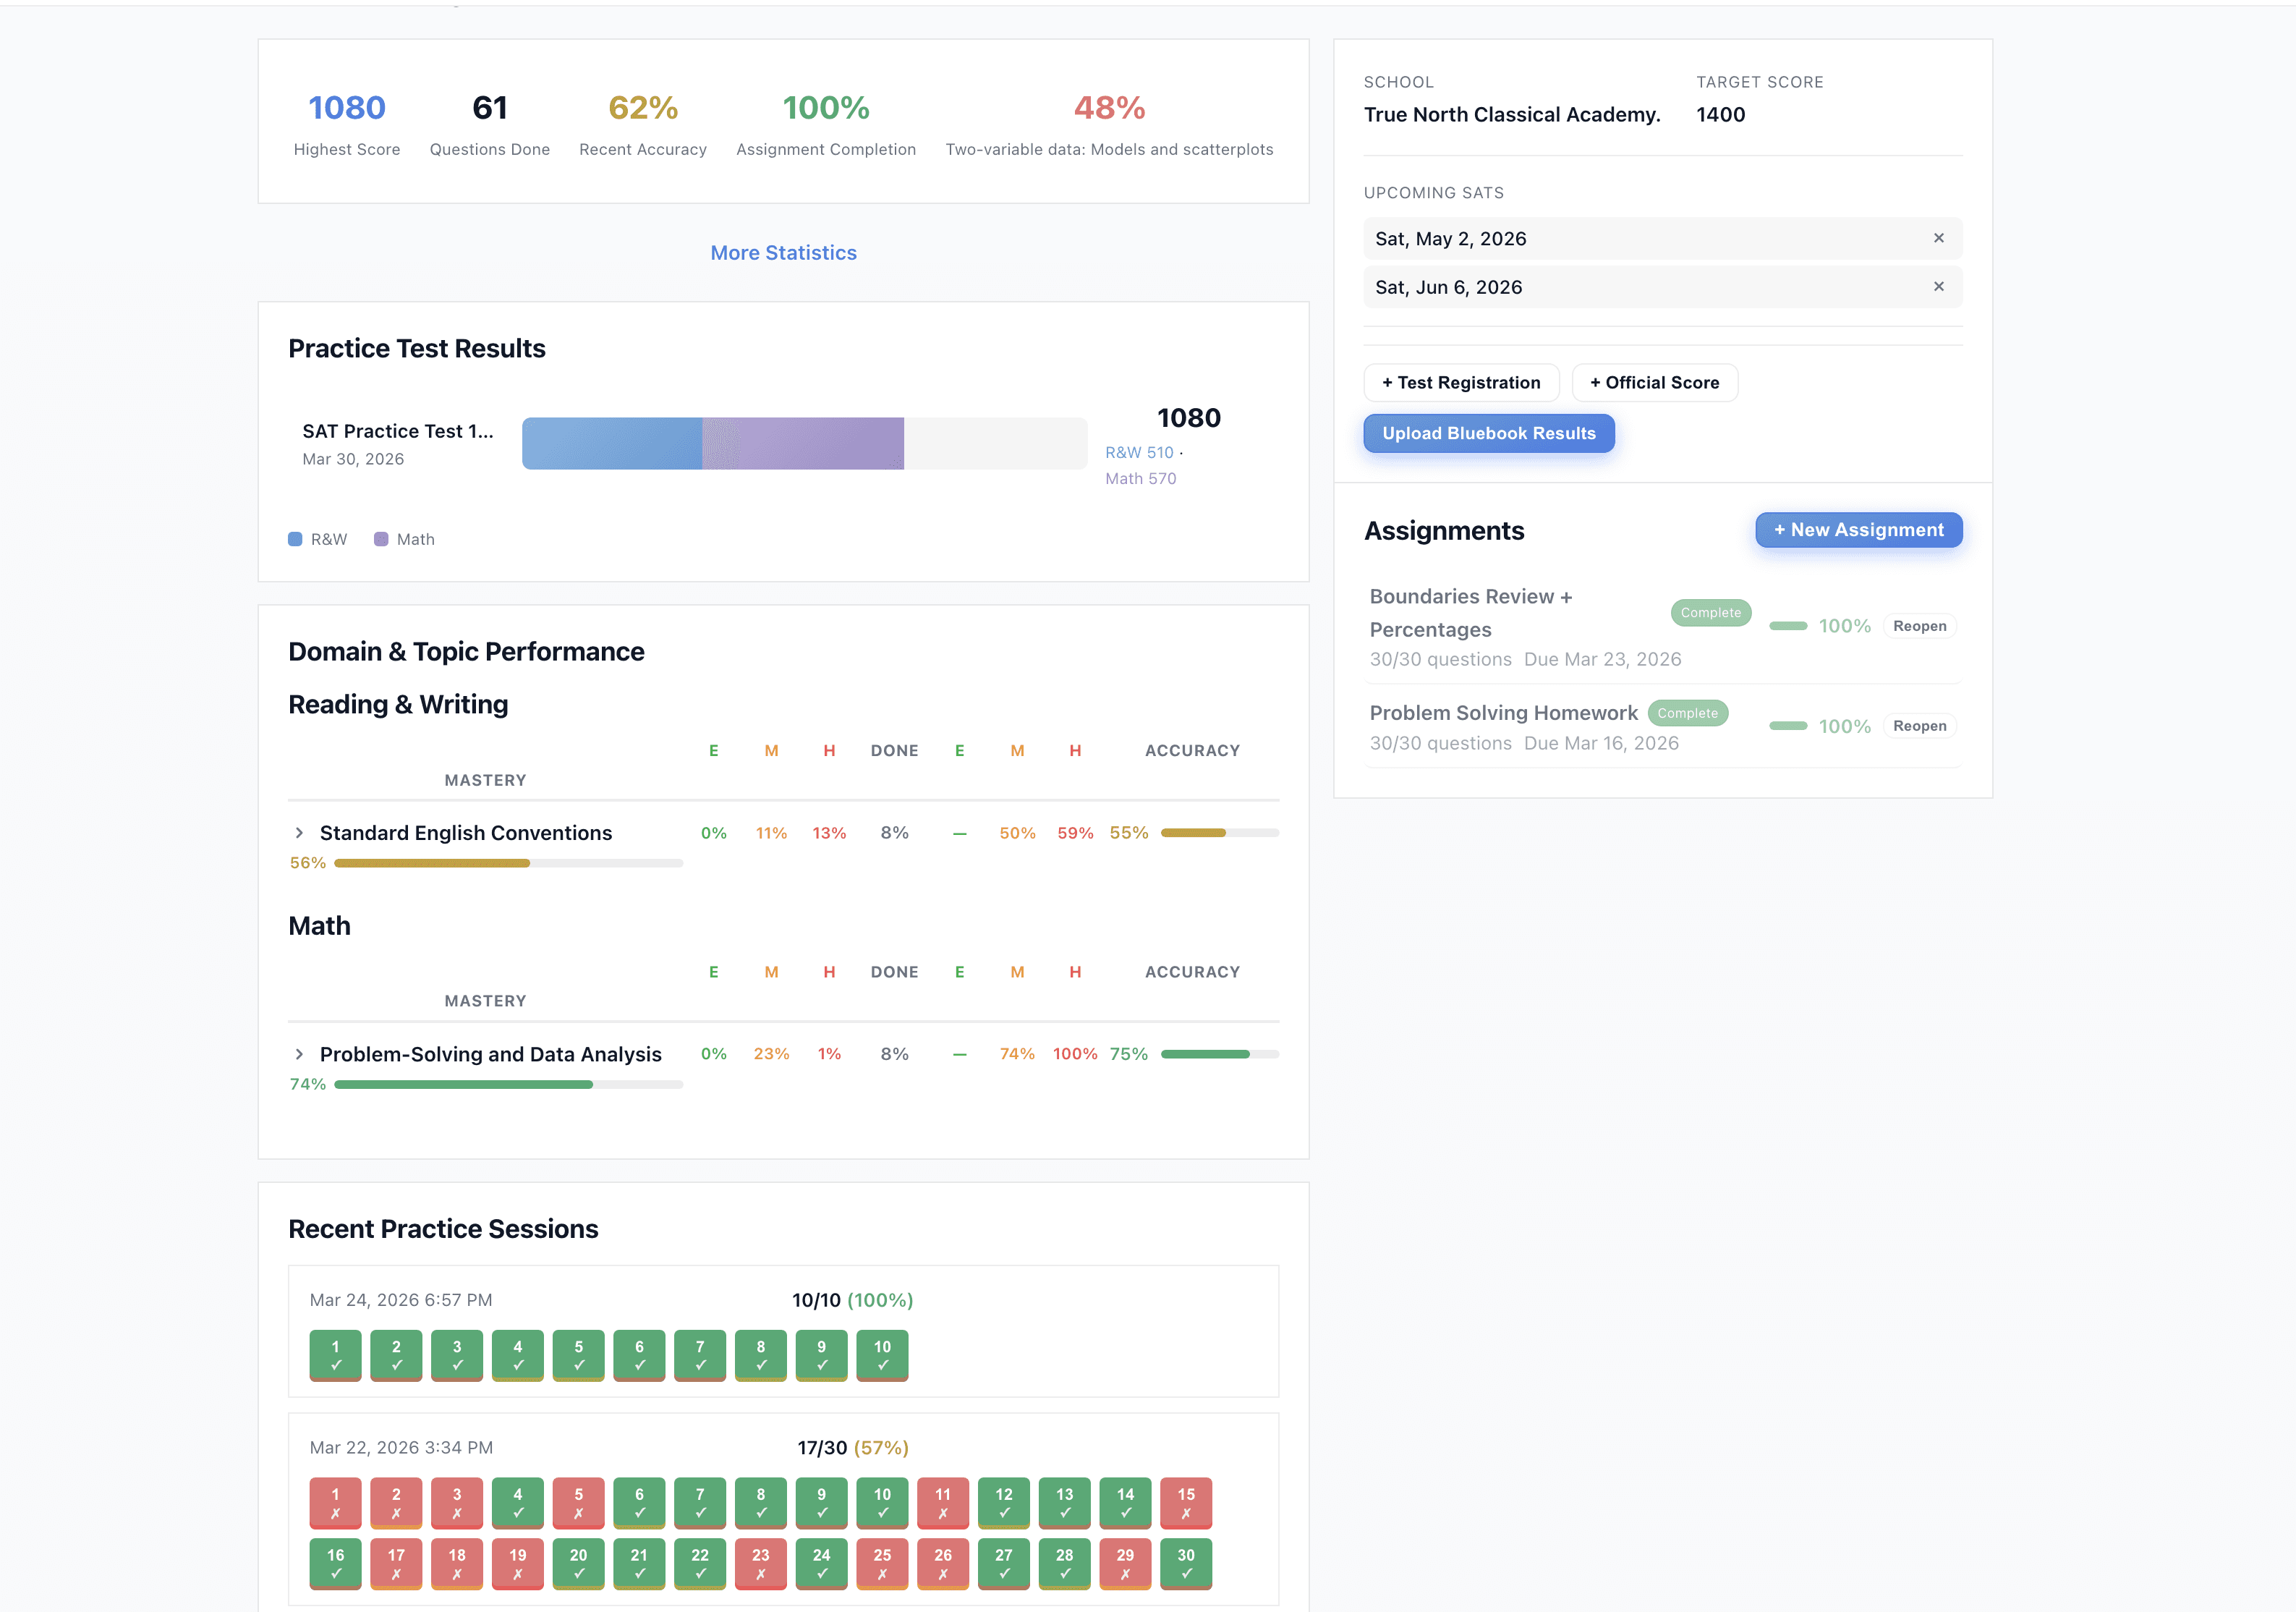This screenshot has height=1612, width=2296.
Task: Remove the Sat, May 2, 2026 SAT date
Action: coord(1938,238)
